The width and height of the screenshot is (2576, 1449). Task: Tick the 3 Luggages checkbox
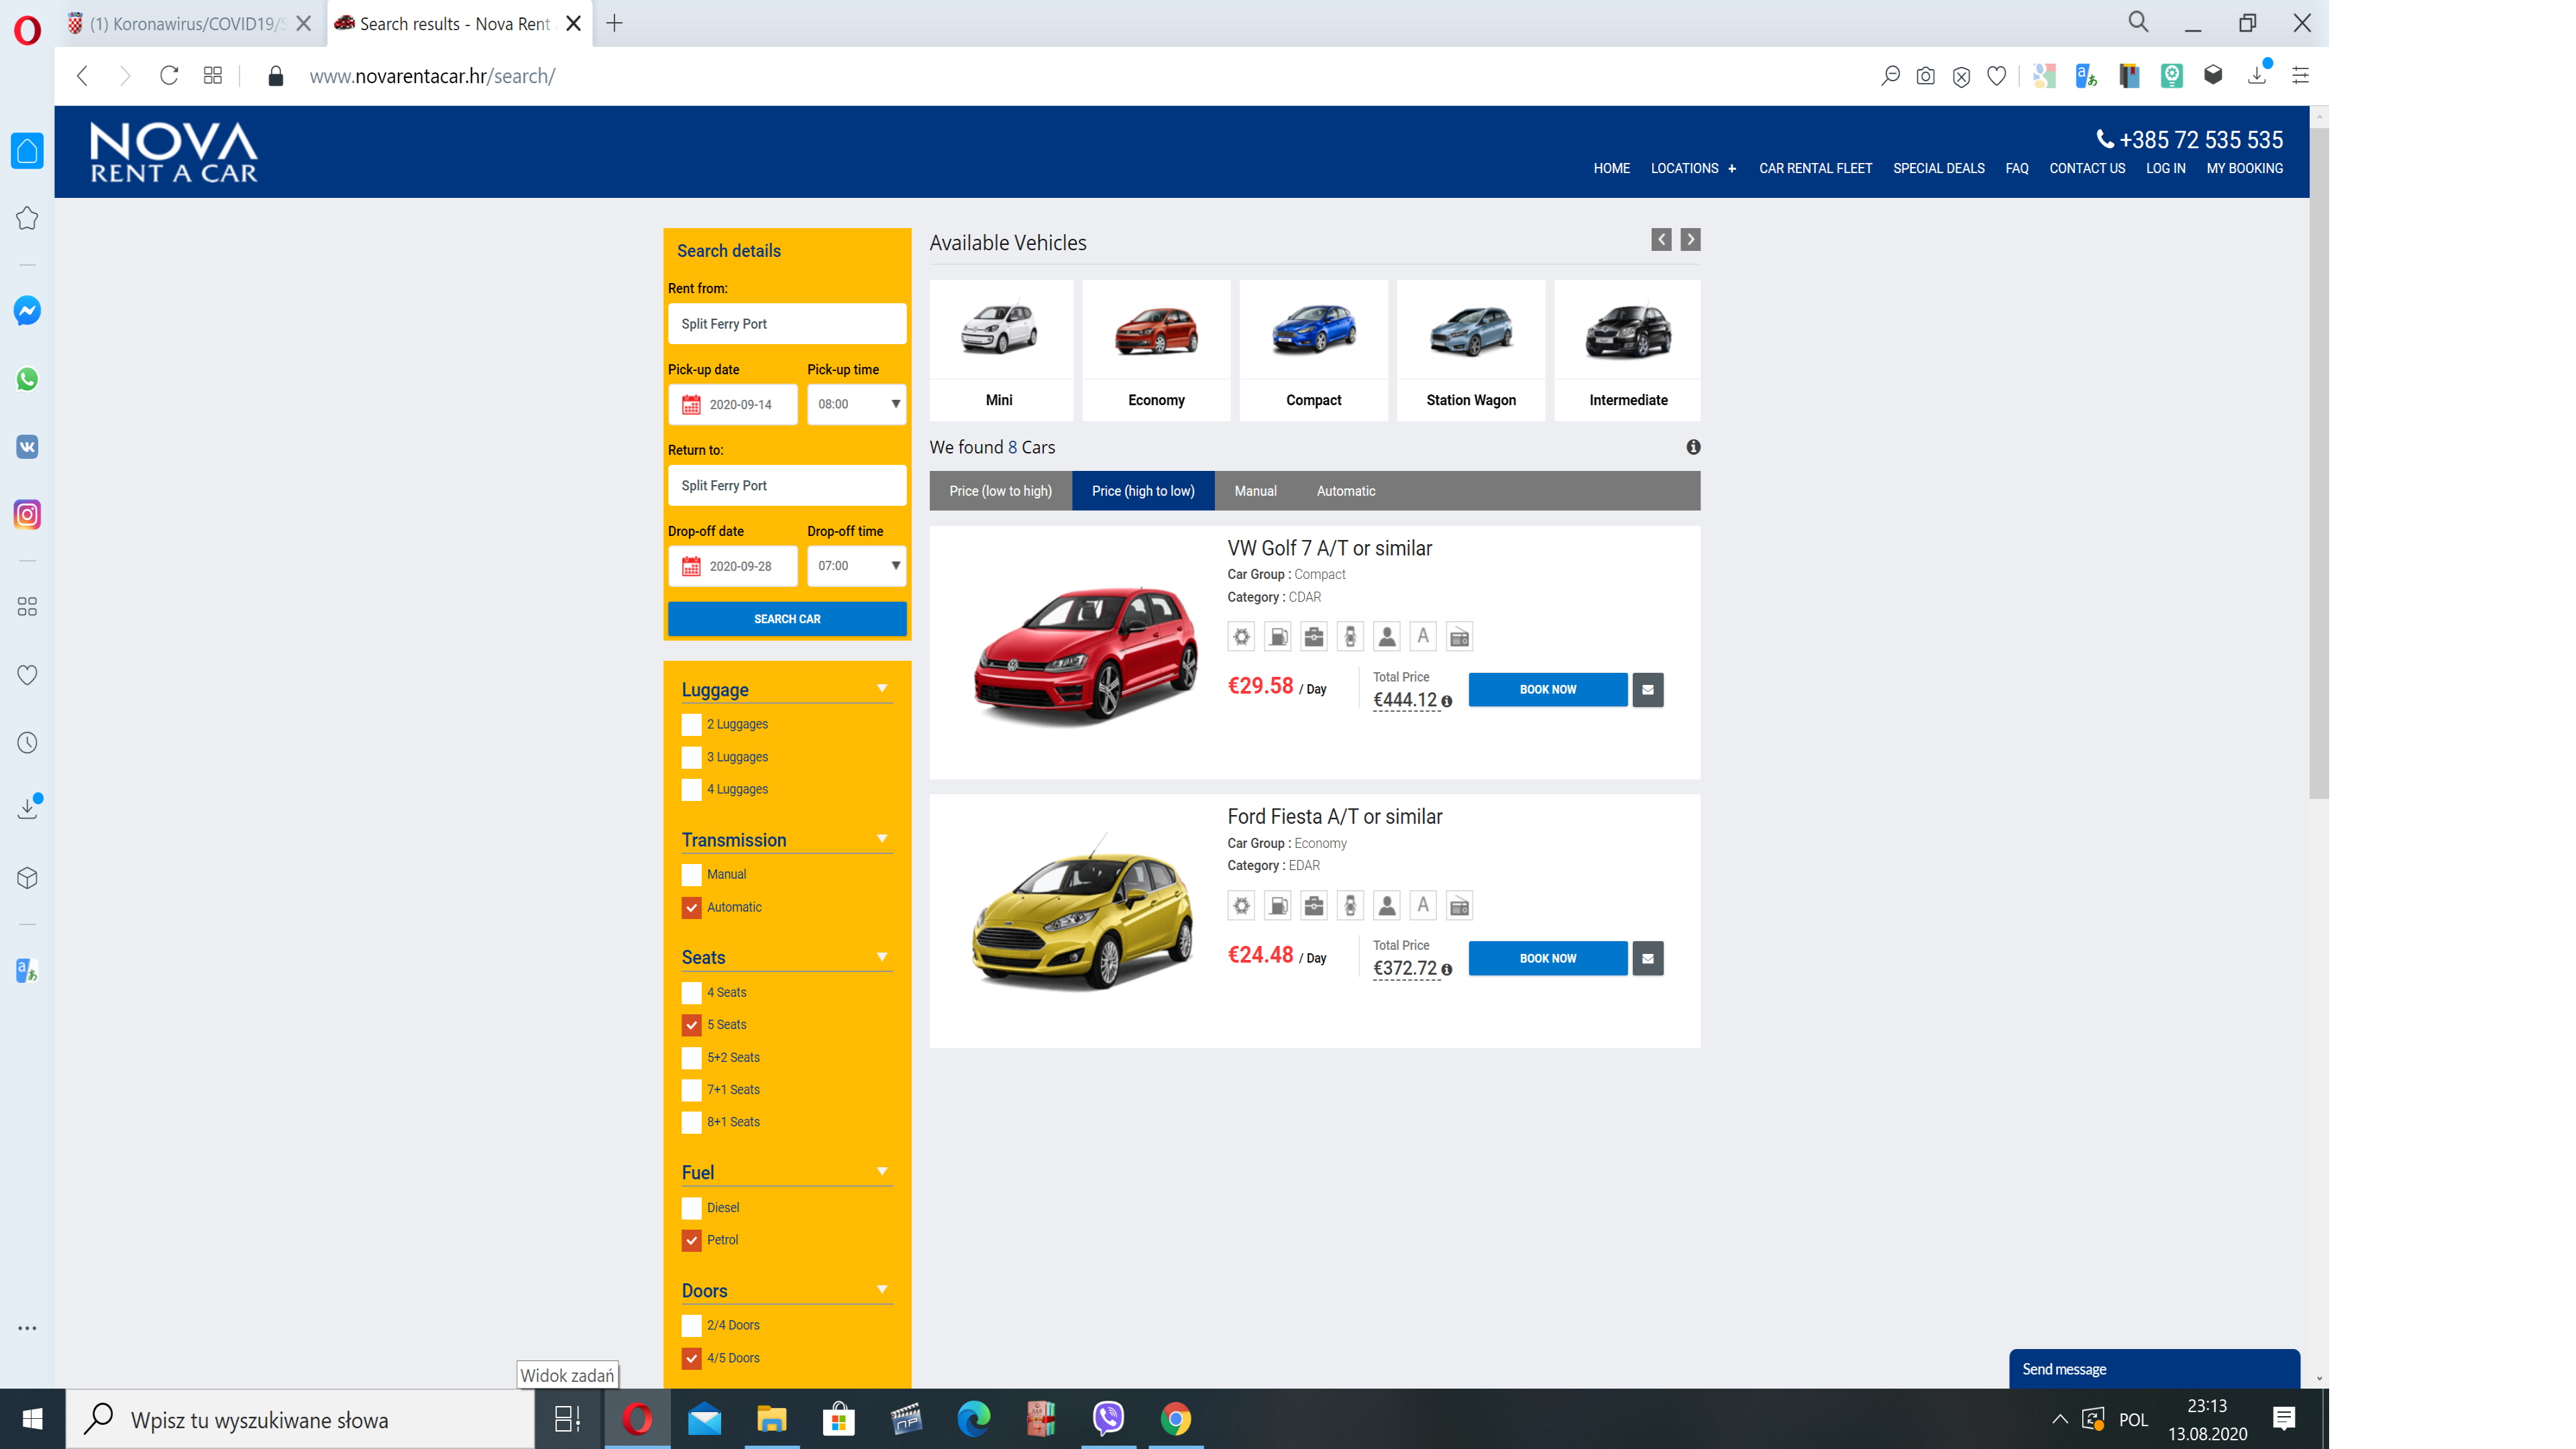point(691,757)
